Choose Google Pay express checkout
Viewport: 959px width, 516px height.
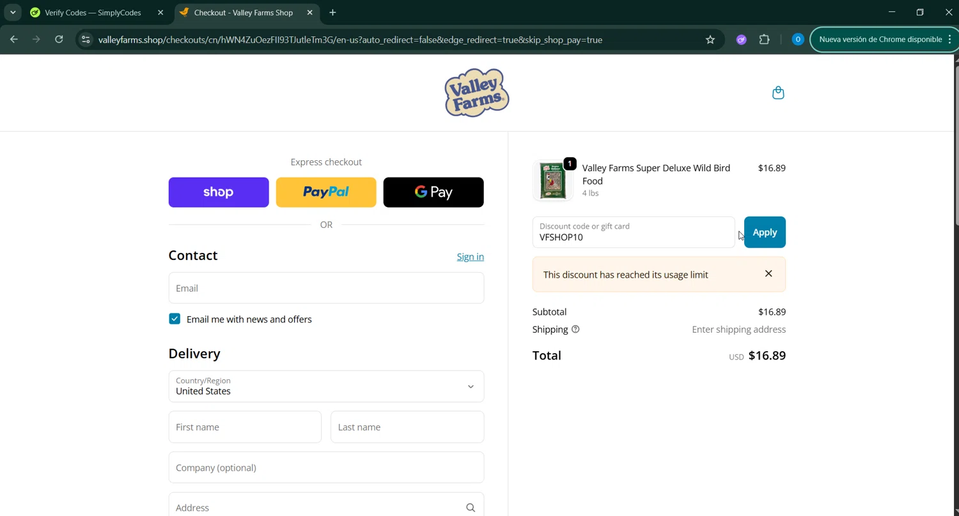pos(433,192)
